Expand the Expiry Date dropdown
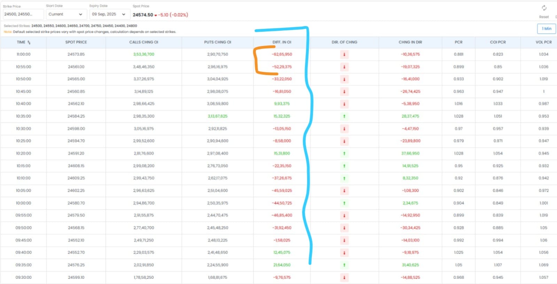The height and width of the screenshot is (284, 557). 109,14
